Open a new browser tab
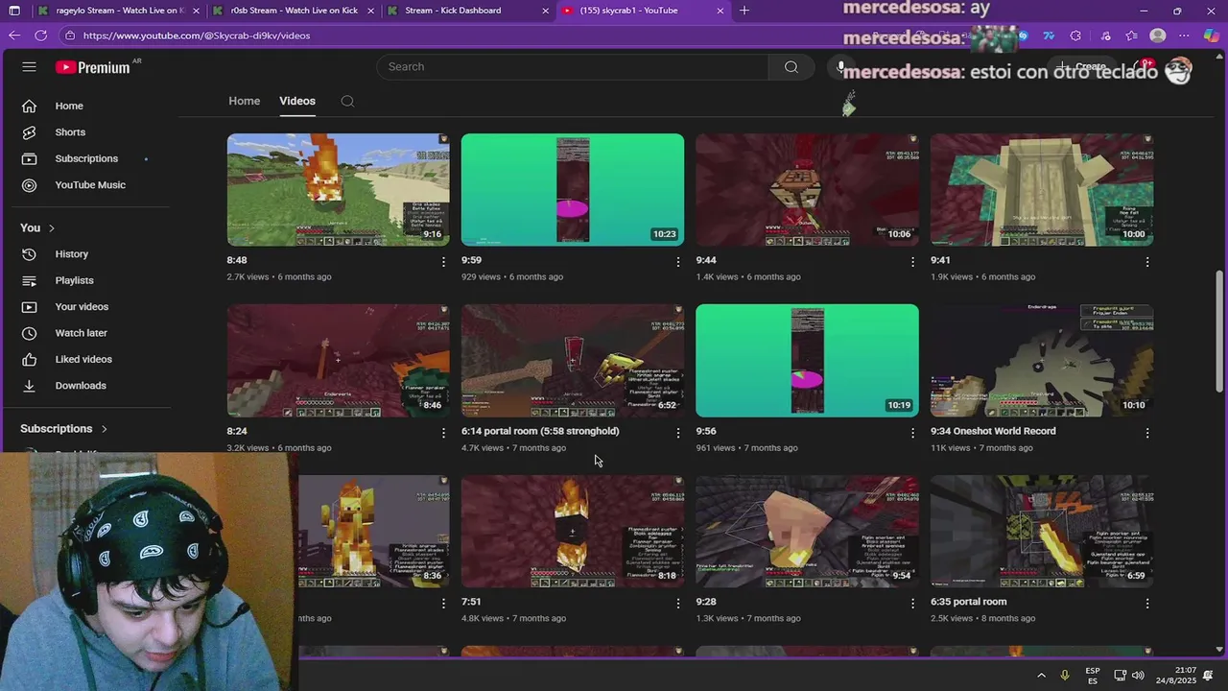 coord(744,11)
